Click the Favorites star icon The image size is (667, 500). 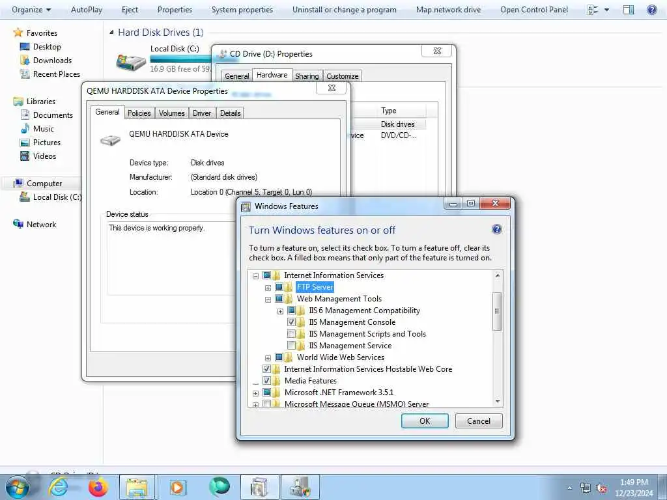[18, 33]
